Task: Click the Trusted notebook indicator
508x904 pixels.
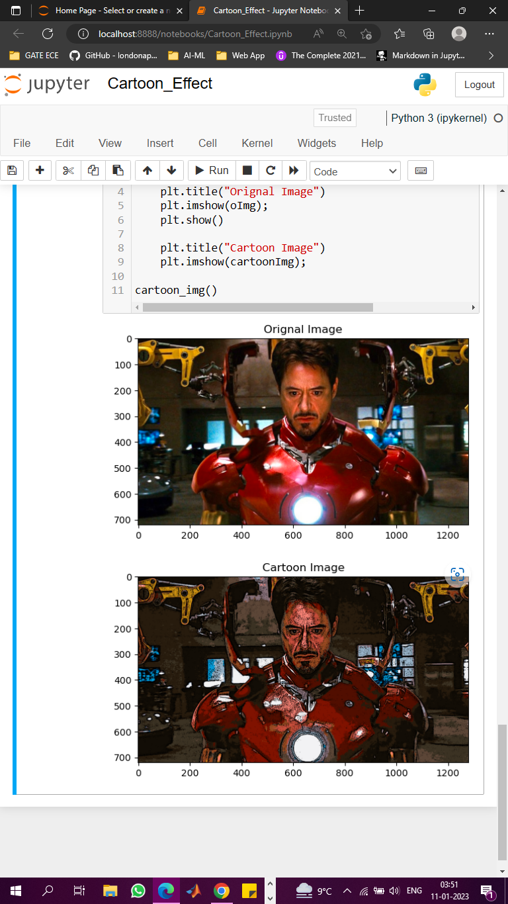Action: (x=335, y=118)
